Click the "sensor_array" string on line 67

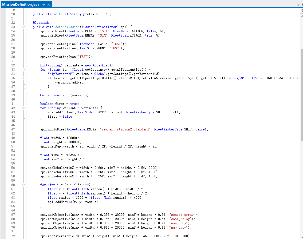[183, 215]
